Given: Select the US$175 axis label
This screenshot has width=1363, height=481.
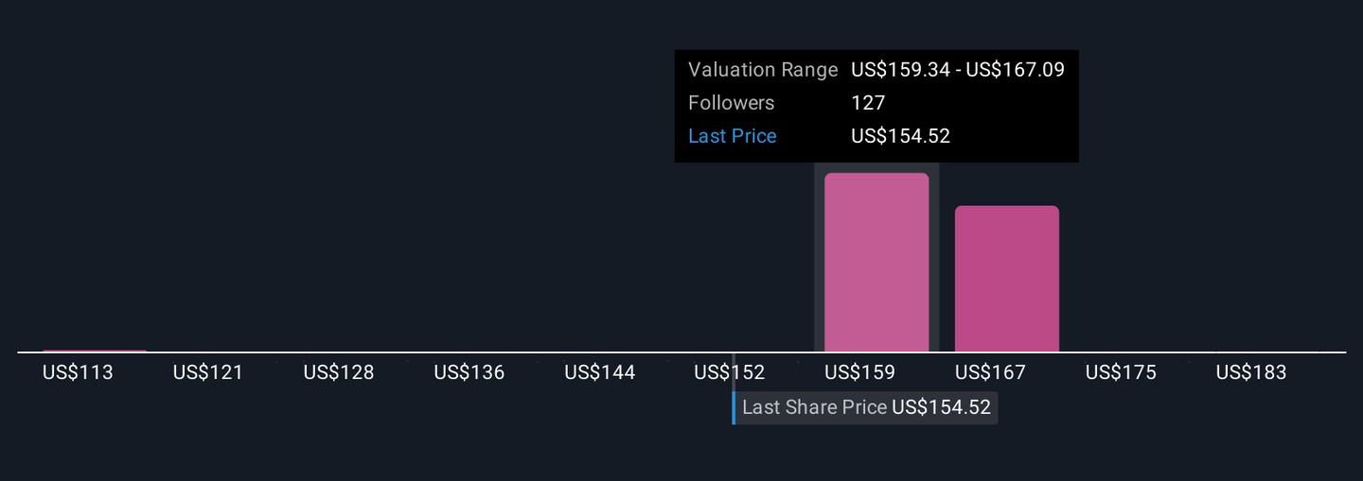Looking at the screenshot, I should [x=1121, y=372].
